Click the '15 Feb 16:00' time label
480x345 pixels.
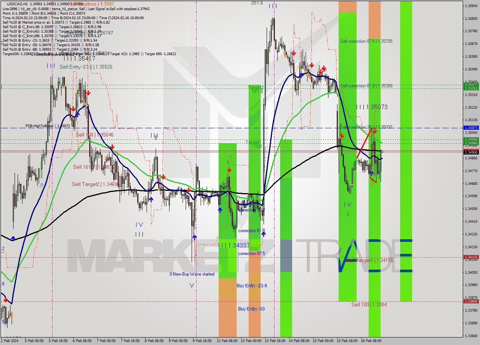pos(346,341)
